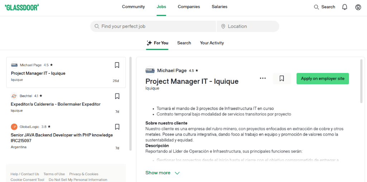Click the 26d posting age label

point(116,81)
